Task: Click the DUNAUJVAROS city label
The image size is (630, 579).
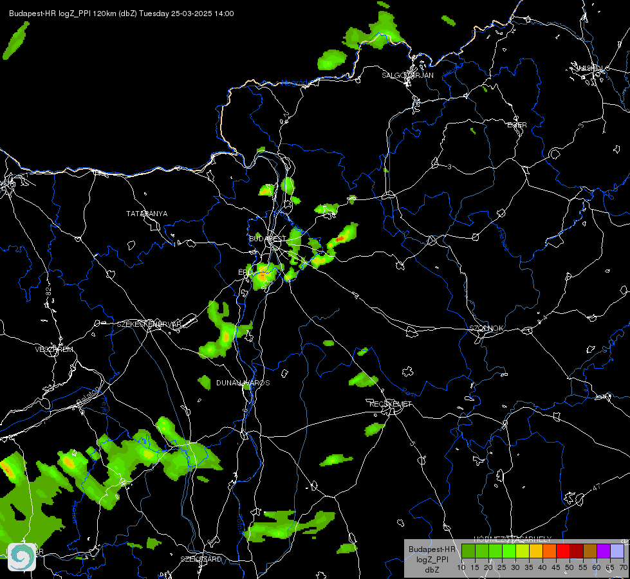Action: pyautogui.click(x=243, y=383)
